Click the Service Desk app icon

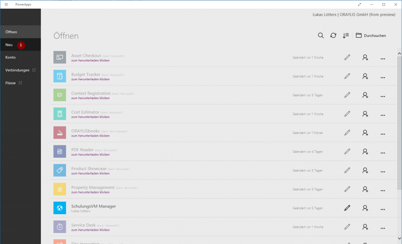pos(60,227)
